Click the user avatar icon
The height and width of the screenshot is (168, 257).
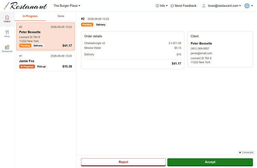[x=204, y=6]
